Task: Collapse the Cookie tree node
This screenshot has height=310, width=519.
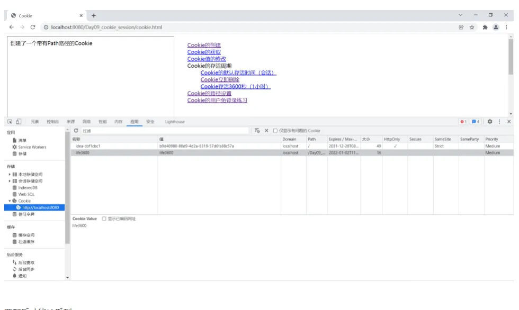Action: tap(10, 201)
